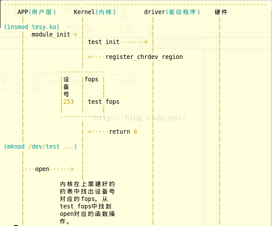Select the "test_init" call text
The image size is (272, 226).
[104, 42]
